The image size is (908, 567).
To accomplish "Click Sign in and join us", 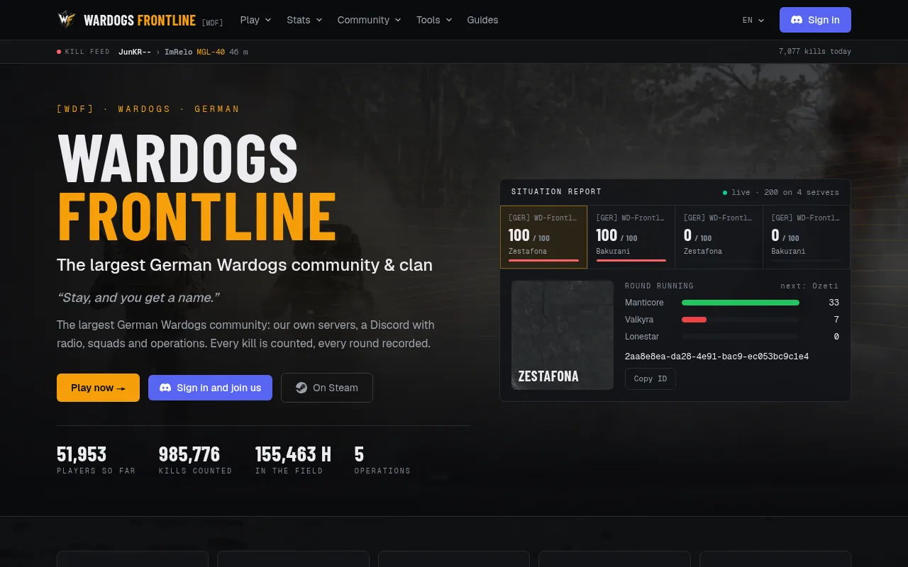I will pyautogui.click(x=210, y=388).
